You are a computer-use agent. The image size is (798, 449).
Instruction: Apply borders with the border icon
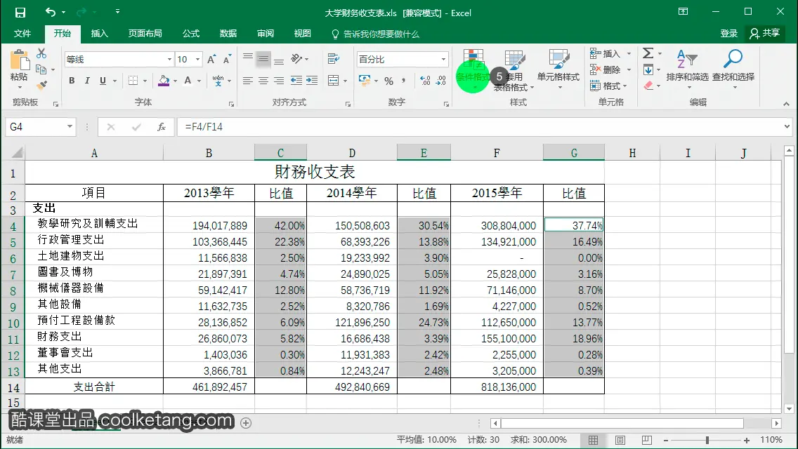133,81
